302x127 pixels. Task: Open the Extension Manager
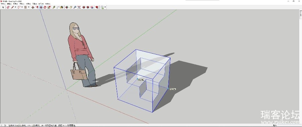(x=97, y=7)
